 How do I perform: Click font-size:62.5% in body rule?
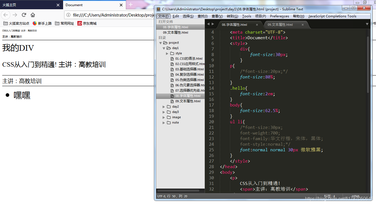tap(260, 111)
